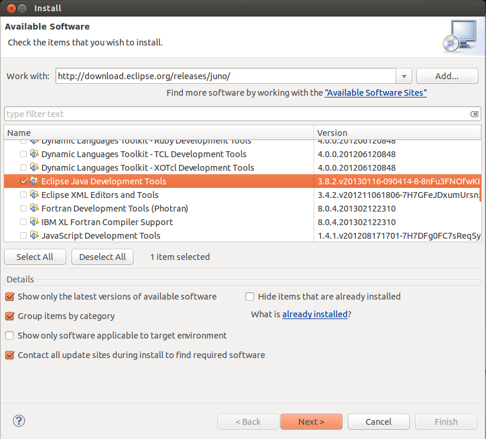Screen dimensions: 486x439
Task: Select the Eclipse XML Editors and Tools row
Action: point(243,195)
